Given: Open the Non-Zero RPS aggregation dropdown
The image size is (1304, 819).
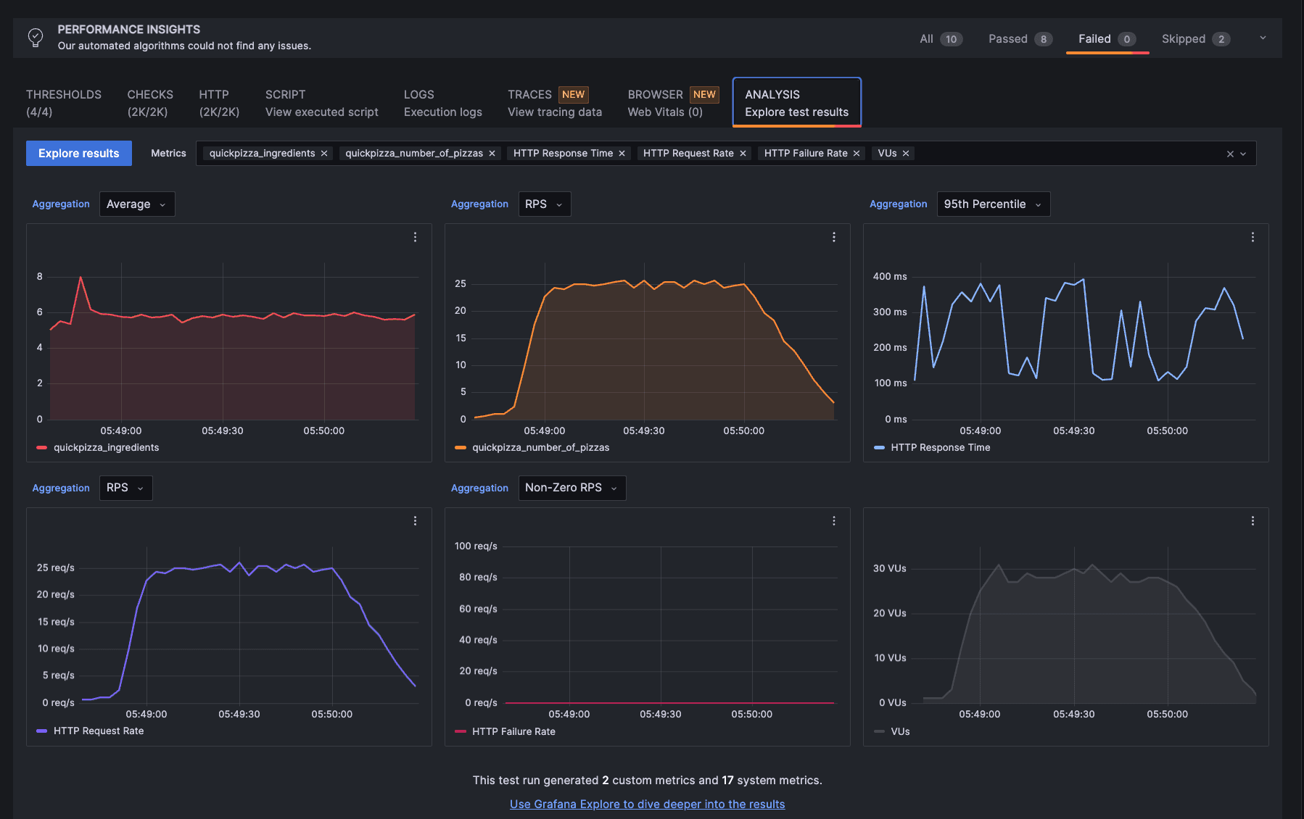Looking at the screenshot, I should pos(571,488).
